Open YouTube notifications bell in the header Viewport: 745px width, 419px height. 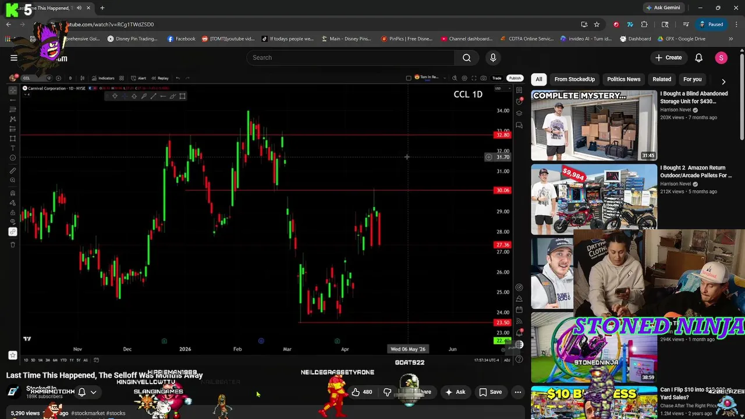point(699,58)
